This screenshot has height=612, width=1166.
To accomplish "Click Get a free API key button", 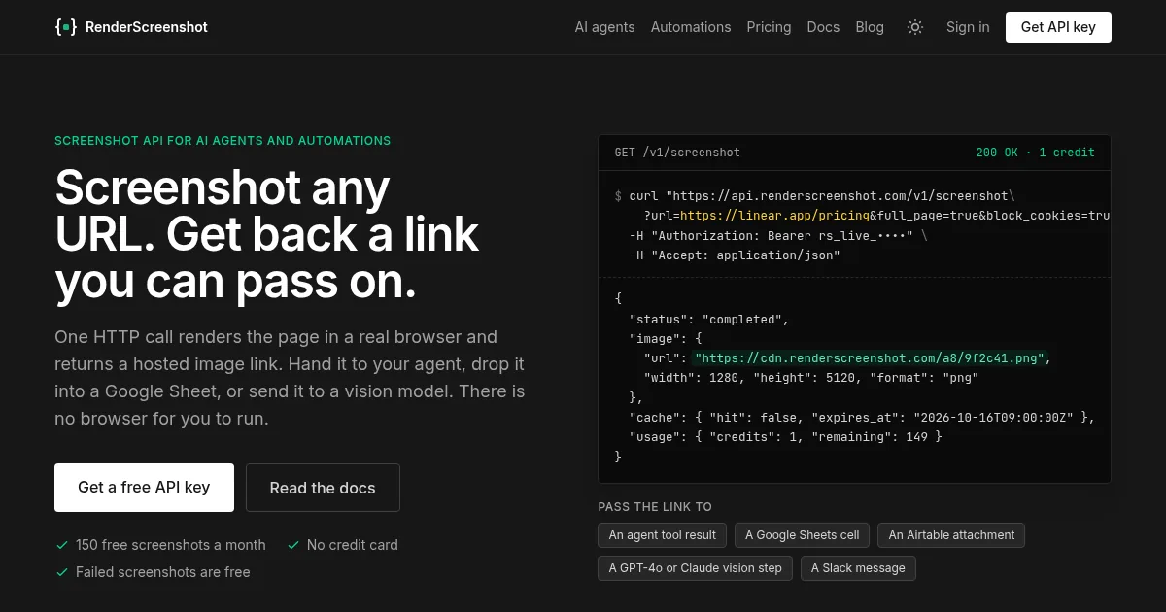I will point(144,488).
